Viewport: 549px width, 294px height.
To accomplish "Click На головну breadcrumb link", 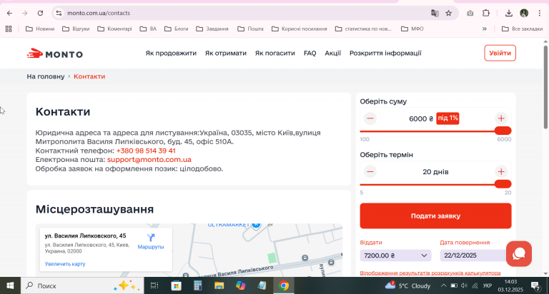I will pyautogui.click(x=46, y=76).
